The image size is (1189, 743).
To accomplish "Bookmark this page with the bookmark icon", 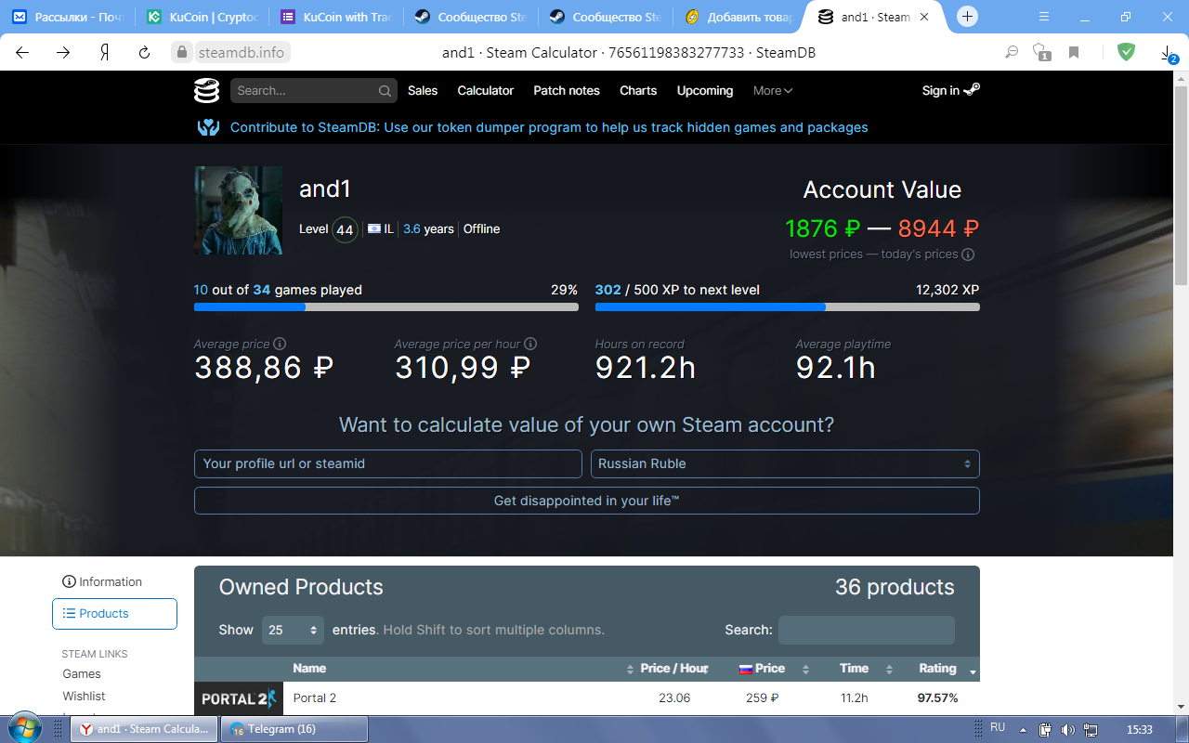I will 1074,53.
